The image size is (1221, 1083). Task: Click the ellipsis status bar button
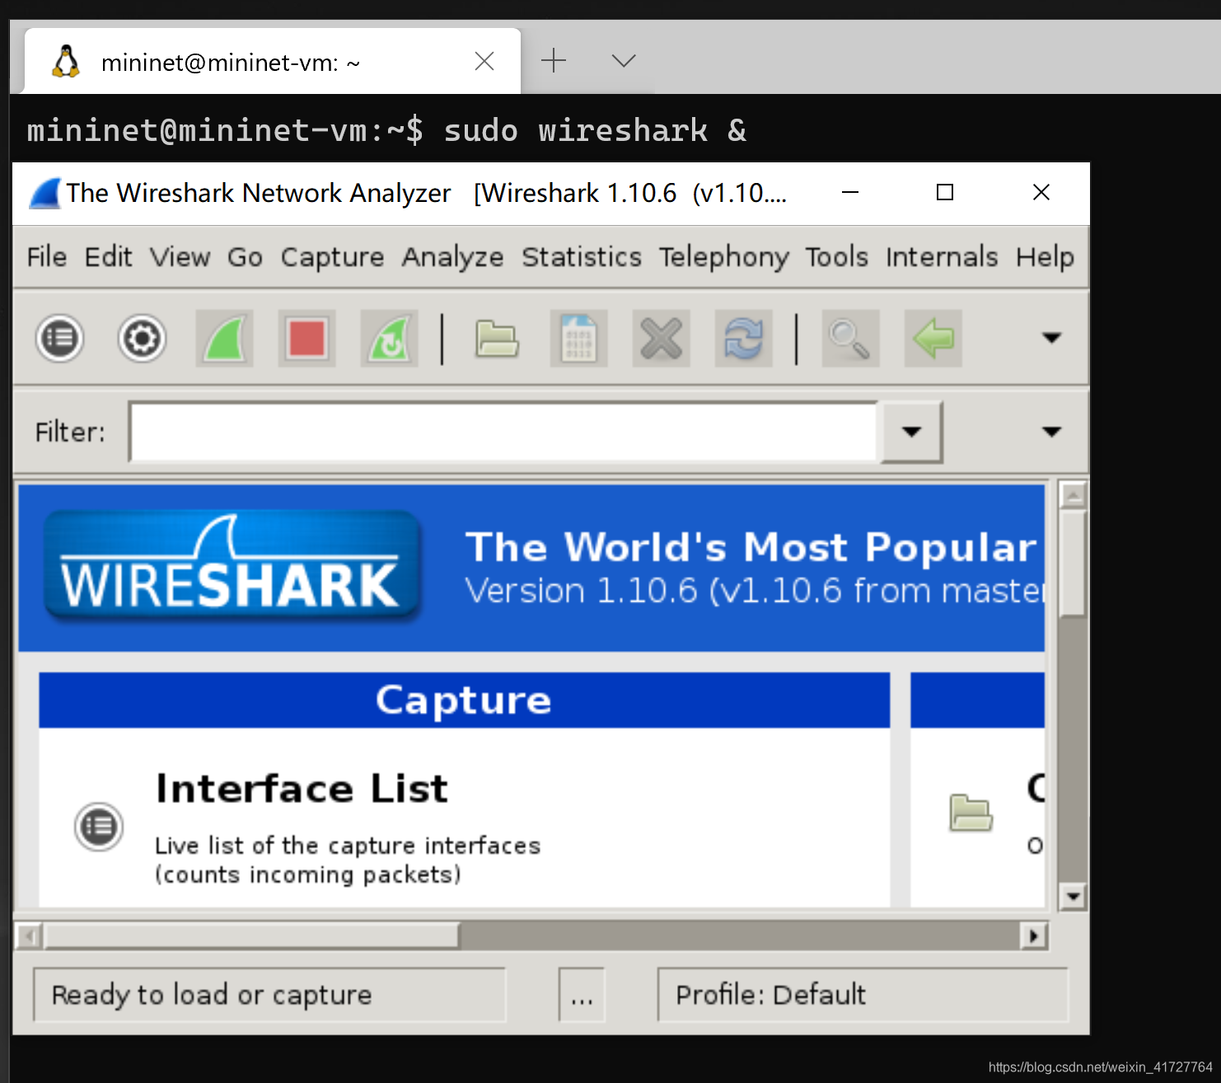coord(582,995)
